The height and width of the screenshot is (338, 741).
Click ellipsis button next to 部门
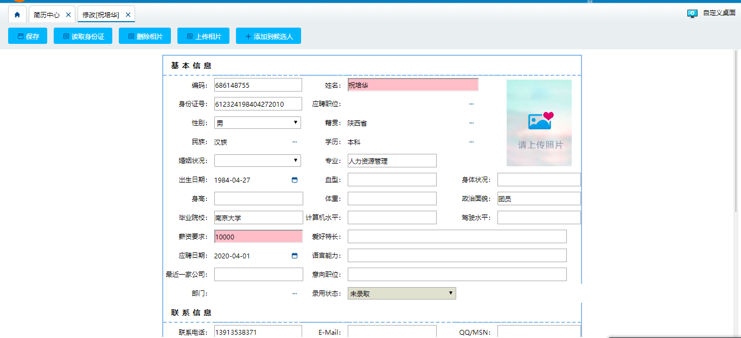coord(295,294)
